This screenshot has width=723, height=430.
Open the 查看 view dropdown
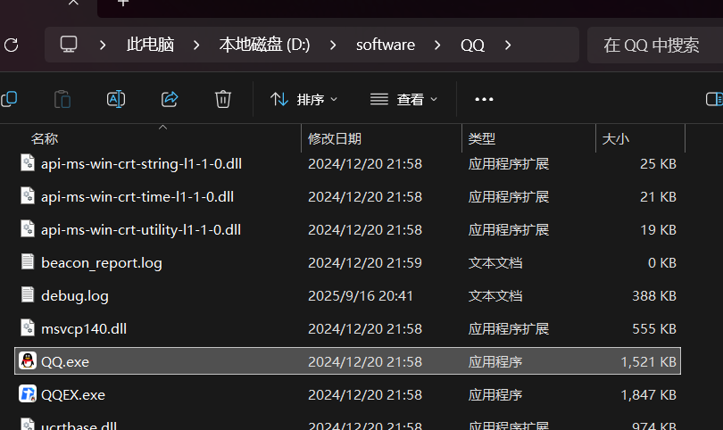click(x=403, y=99)
